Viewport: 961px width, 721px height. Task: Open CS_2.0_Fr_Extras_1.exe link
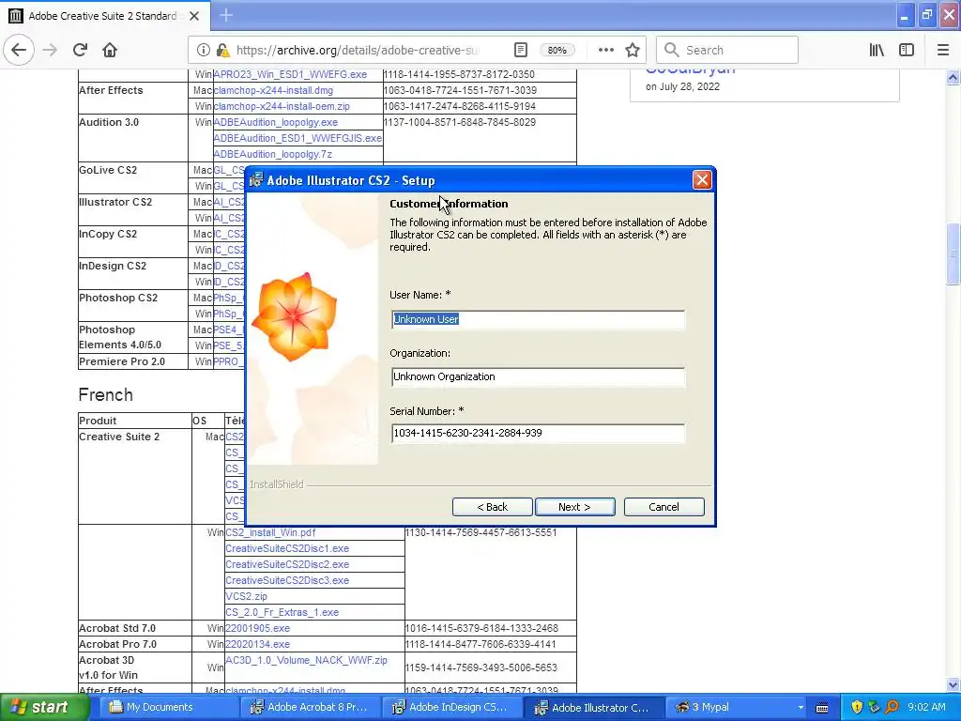282,612
